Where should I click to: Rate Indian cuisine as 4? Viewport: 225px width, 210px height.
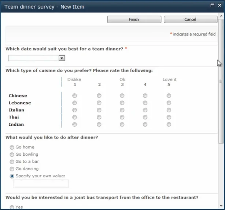[145, 124]
